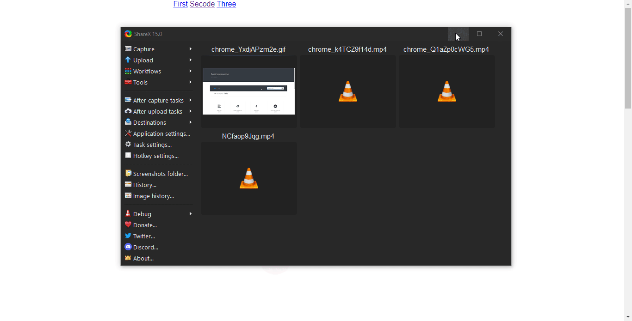The height and width of the screenshot is (321, 632).
Task: Follow the Three link on the page
Action: point(226,4)
